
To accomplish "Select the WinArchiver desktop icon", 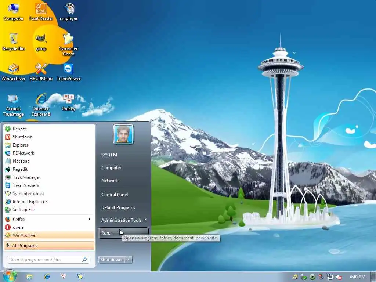I will click(x=14, y=72).
